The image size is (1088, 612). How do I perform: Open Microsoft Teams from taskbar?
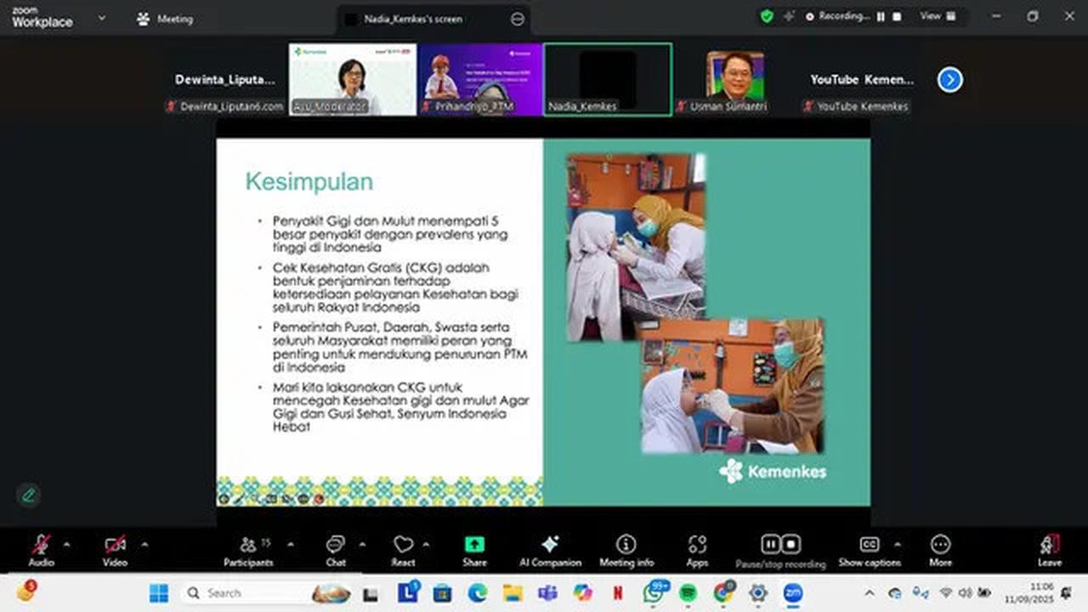pyautogui.click(x=547, y=592)
